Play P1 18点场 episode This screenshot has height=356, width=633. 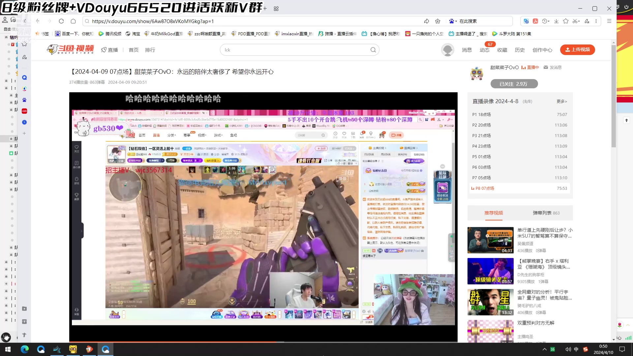[520, 114]
